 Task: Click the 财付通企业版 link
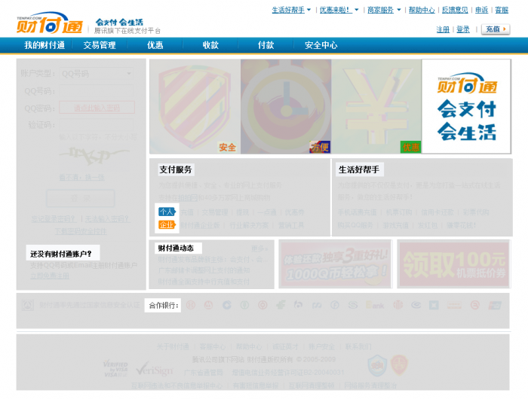pos(200,225)
